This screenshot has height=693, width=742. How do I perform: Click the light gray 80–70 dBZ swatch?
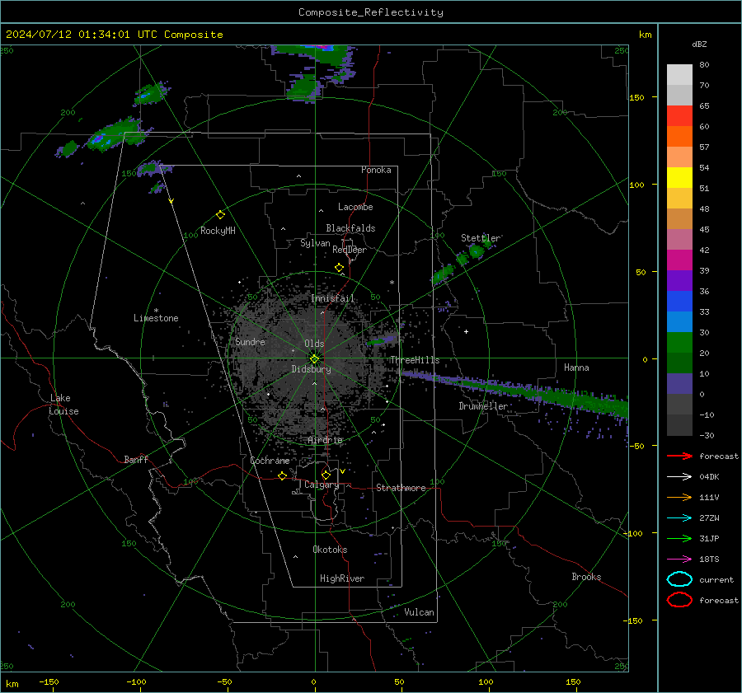point(679,75)
